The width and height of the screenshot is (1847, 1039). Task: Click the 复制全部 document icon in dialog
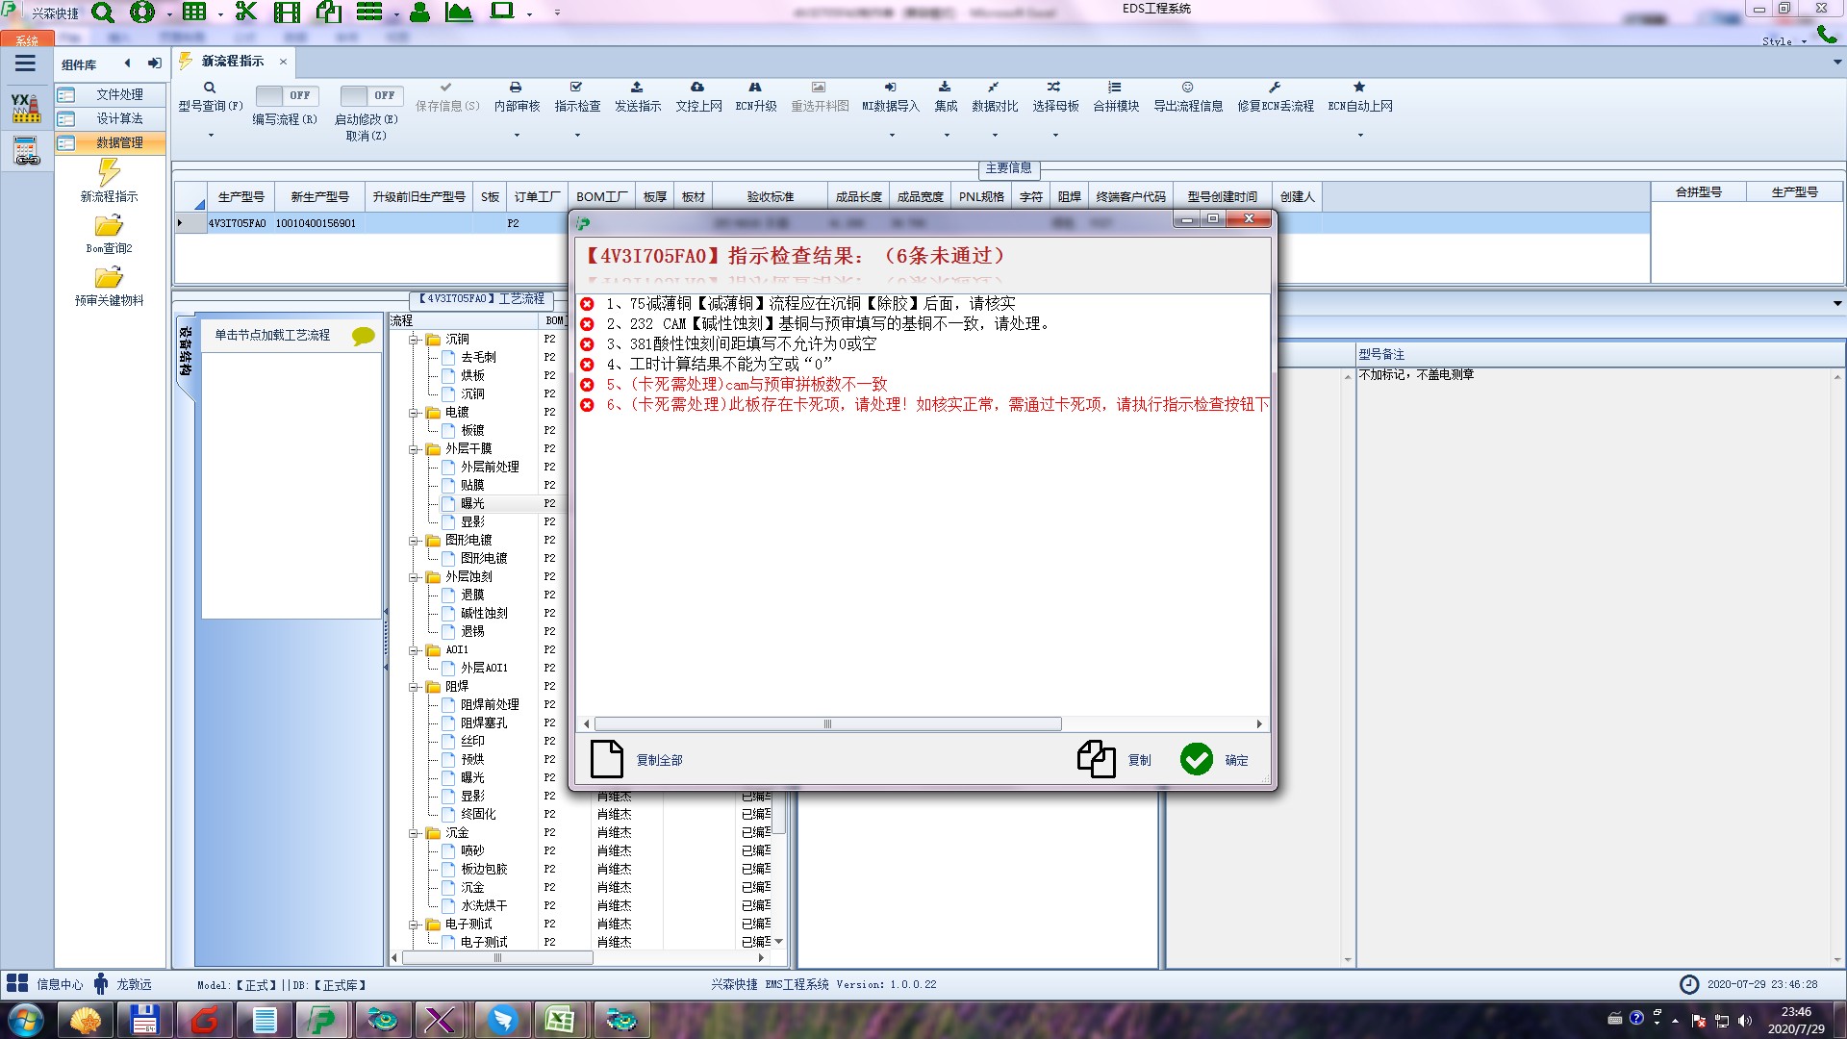tap(607, 759)
